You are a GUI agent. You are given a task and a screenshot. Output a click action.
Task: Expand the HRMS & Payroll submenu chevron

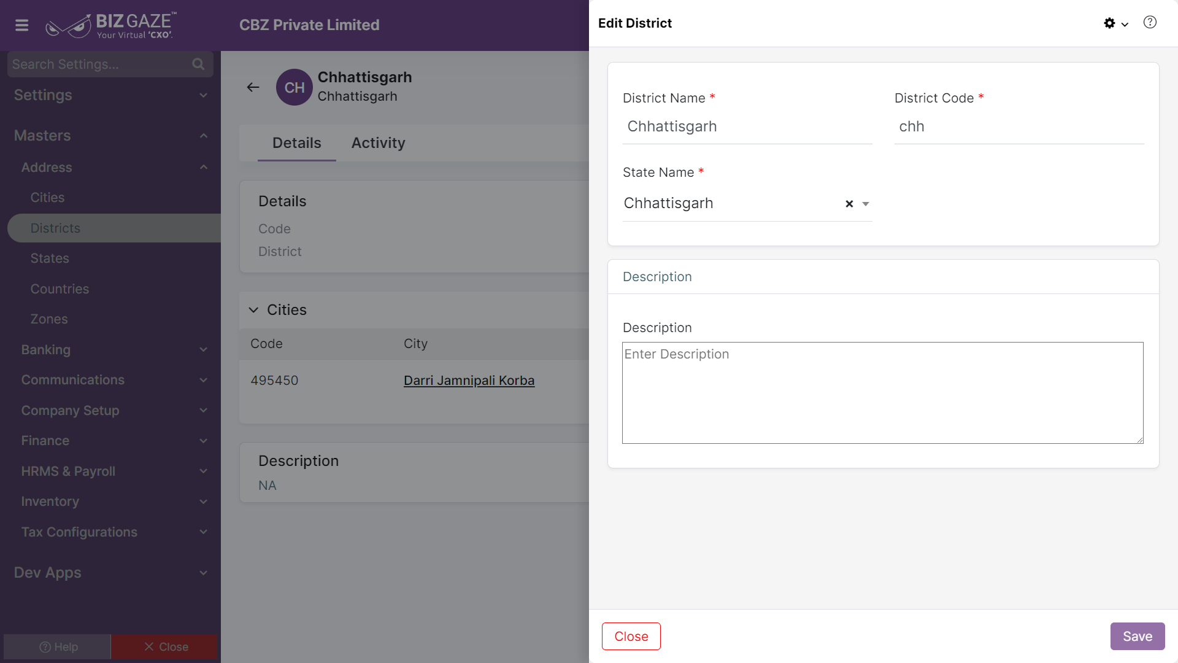204,471
